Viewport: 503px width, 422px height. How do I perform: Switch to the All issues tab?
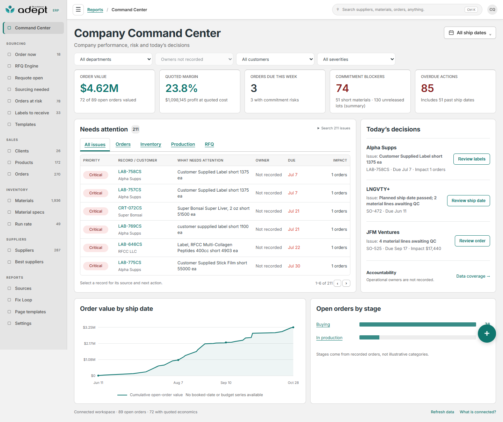95,145
